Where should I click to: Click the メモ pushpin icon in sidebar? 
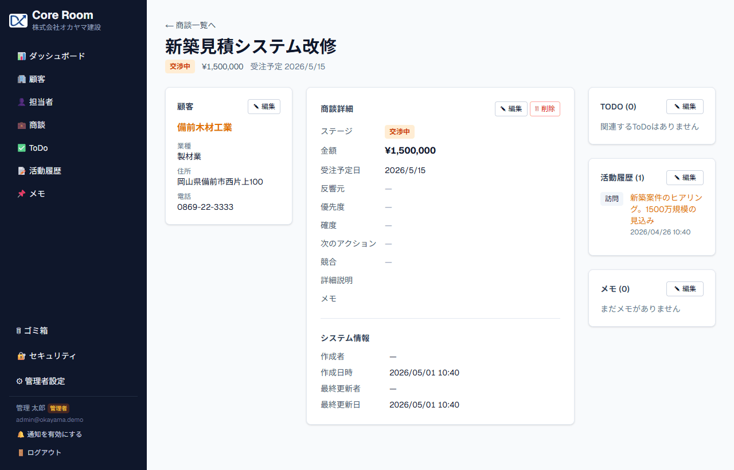(x=21, y=194)
